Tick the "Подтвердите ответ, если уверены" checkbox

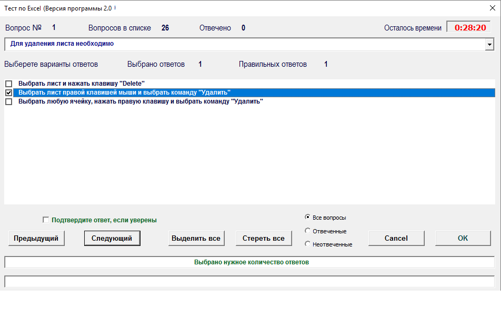(46, 220)
